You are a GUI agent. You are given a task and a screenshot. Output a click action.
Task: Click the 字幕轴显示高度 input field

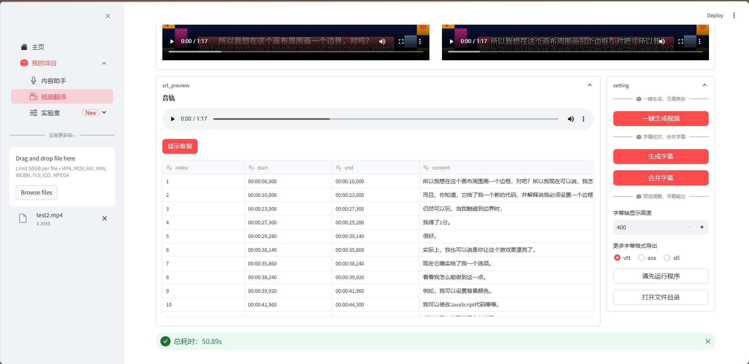pos(649,227)
